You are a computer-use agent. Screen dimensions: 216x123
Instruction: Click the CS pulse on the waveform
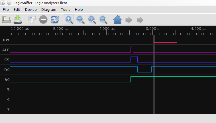coord(134,59)
